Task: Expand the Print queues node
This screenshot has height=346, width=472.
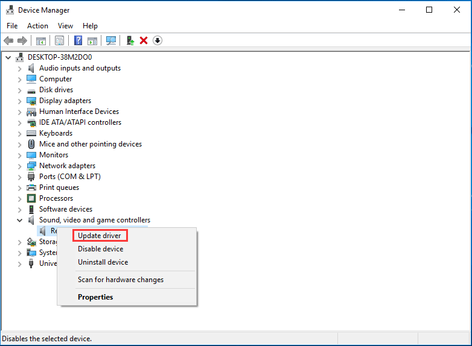Action: point(19,188)
